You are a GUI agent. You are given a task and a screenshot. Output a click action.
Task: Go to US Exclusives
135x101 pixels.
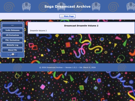point(12,35)
